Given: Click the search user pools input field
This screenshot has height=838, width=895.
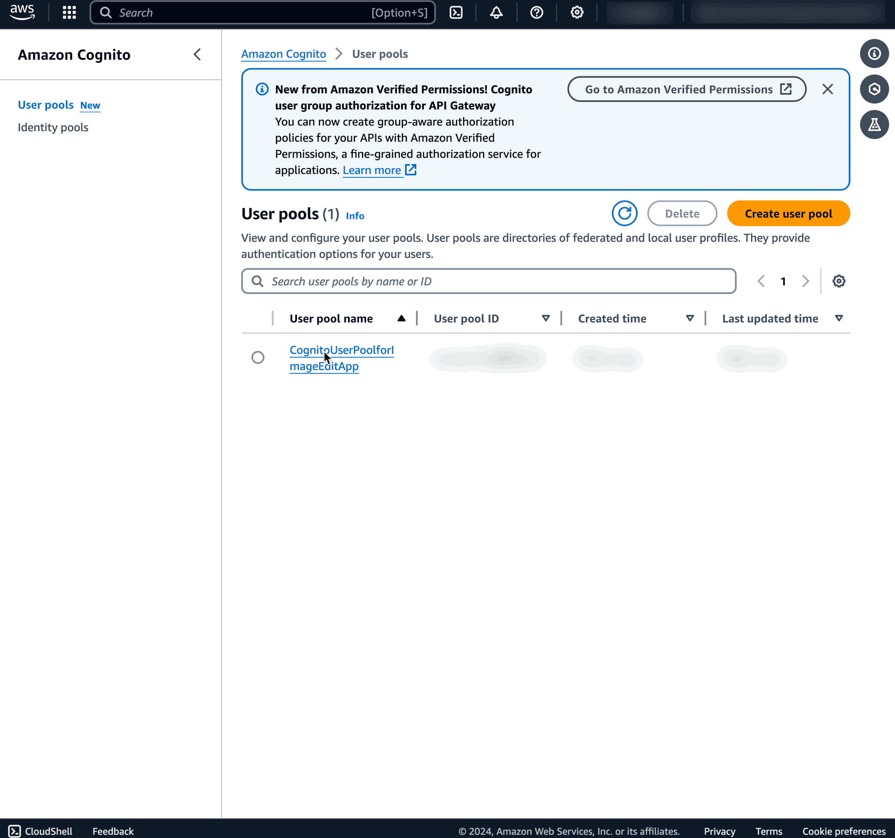Looking at the screenshot, I should point(488,281).
